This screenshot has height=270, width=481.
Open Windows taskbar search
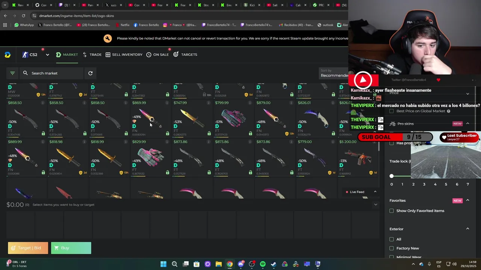click(174, 264)
